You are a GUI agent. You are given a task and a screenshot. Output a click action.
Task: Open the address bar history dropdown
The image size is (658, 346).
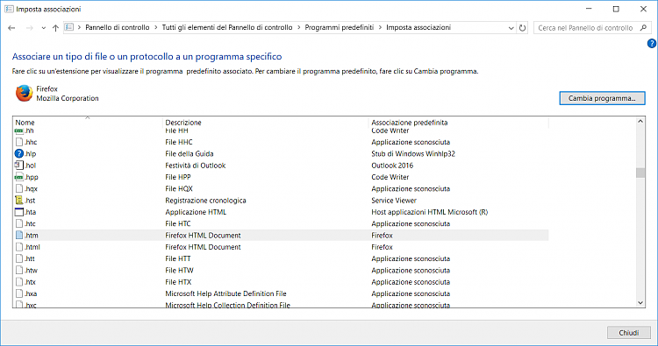pos(511,28)
